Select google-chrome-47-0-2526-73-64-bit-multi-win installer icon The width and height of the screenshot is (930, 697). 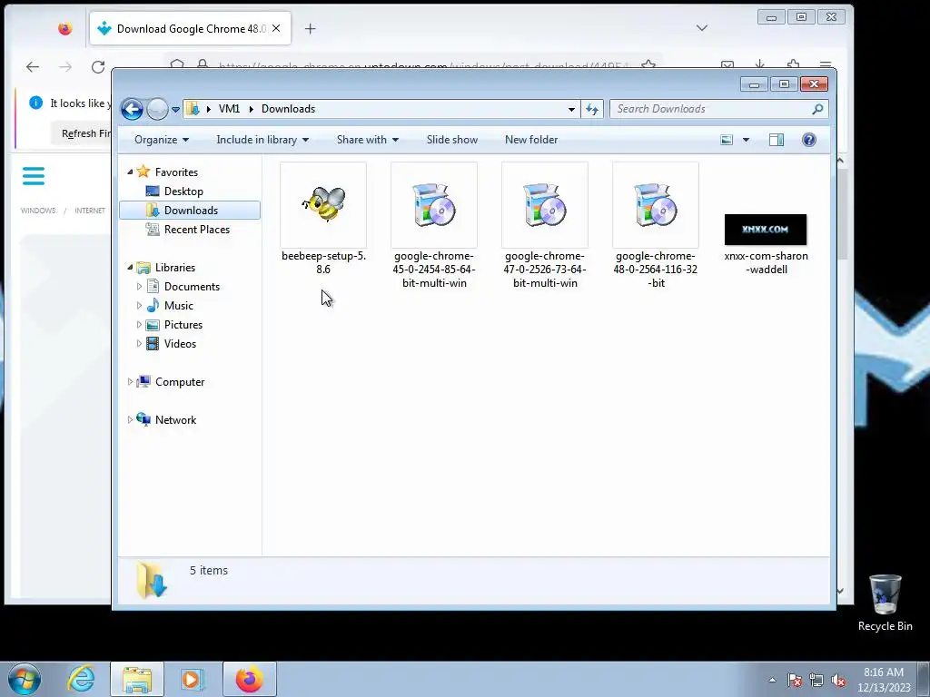[x=545, y=205]
